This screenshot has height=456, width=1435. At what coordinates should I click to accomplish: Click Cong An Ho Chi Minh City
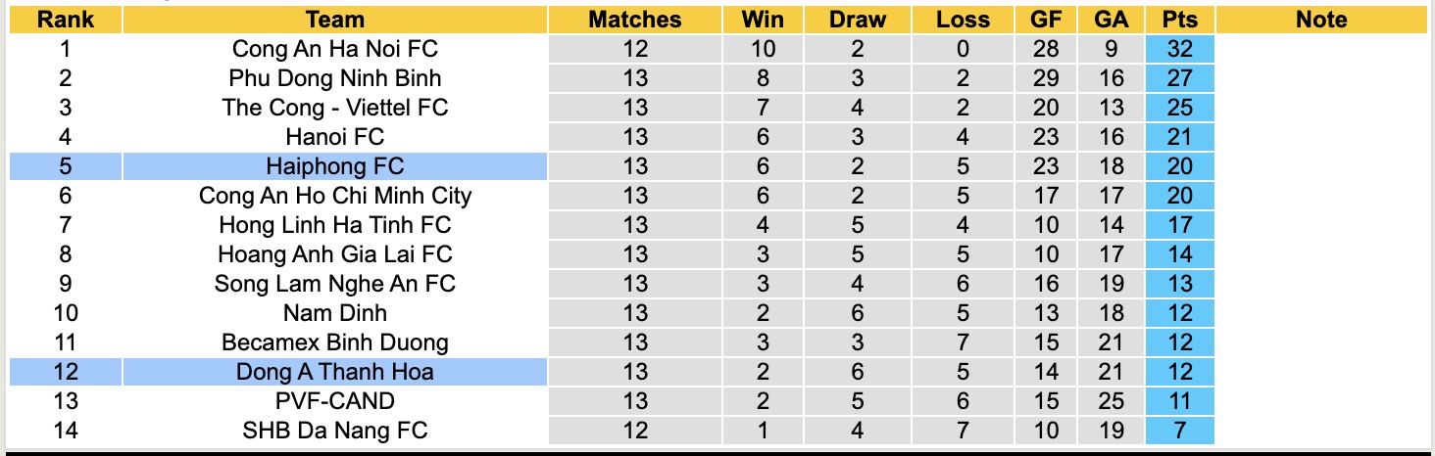click(335, 196)
